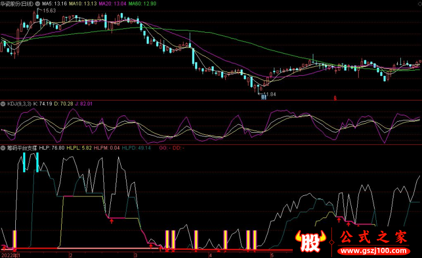Click the 2022年1 date axis label
Viewport: 422px width, 258px height.
coord(10,255)
